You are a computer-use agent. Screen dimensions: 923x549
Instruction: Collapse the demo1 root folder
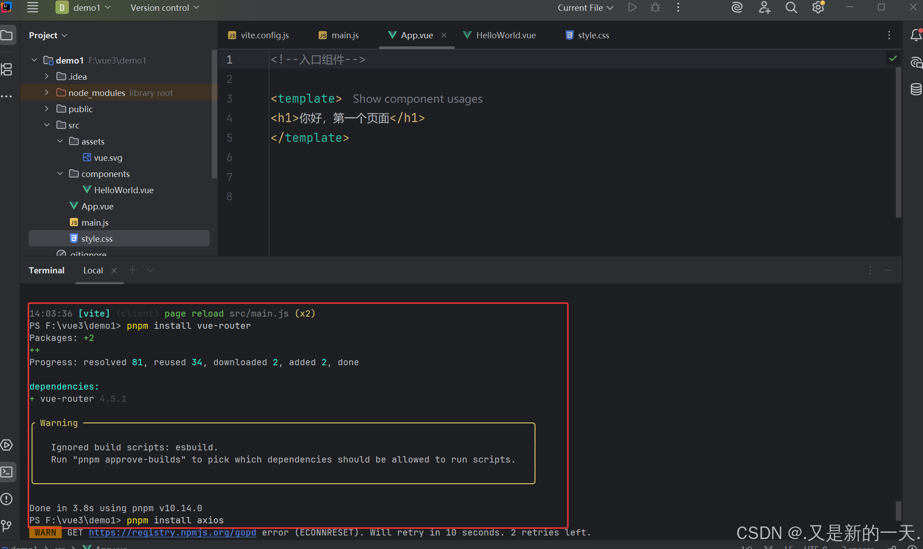34,60
